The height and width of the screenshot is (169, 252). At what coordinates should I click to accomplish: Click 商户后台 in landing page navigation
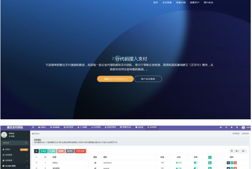[x=209, y=3]
